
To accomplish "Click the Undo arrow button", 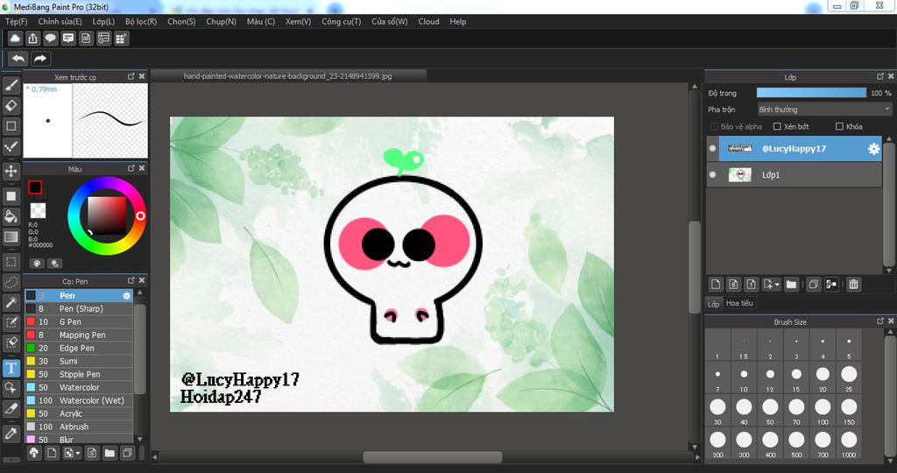I will click(x=18, y=59).
